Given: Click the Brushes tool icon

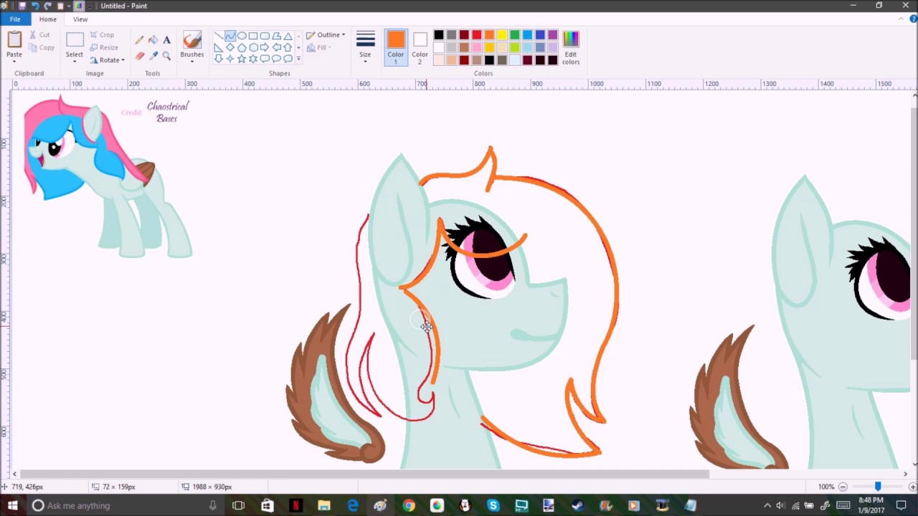Looking at the screenshot, I should 191,40.
